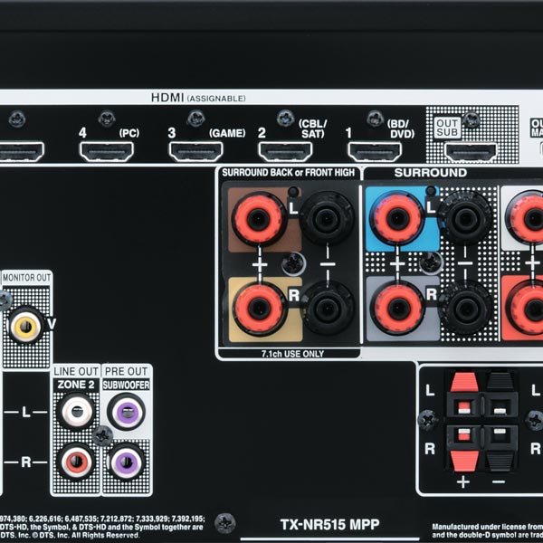Click the 7.1ch USE ONLY label
Screen dimensions: 543x543
click(292, 354)
